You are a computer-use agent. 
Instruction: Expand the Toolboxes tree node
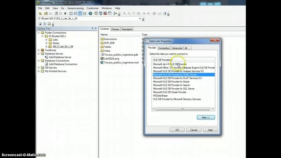pyautogui.click(x=39, y=50)
